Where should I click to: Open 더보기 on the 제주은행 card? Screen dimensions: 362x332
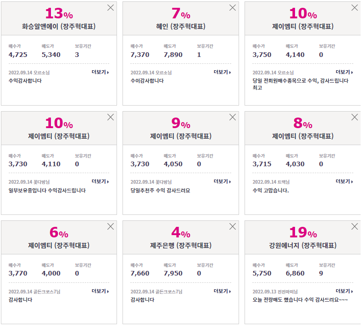[222, 291]
